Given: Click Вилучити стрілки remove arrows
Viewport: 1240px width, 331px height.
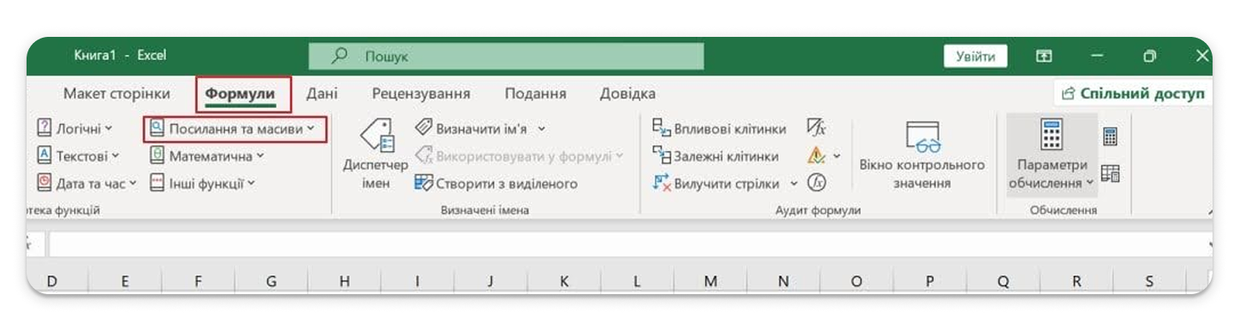Looking at the screenshot, I should pos(716,183).
